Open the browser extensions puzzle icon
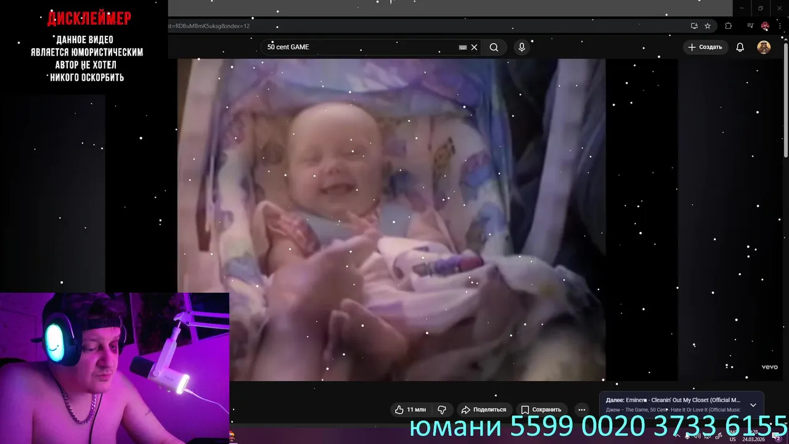The height and width of the screenshot is (444, 789). [x=729, y=26]
